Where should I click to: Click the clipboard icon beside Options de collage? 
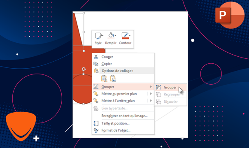(x=96, y=71)
